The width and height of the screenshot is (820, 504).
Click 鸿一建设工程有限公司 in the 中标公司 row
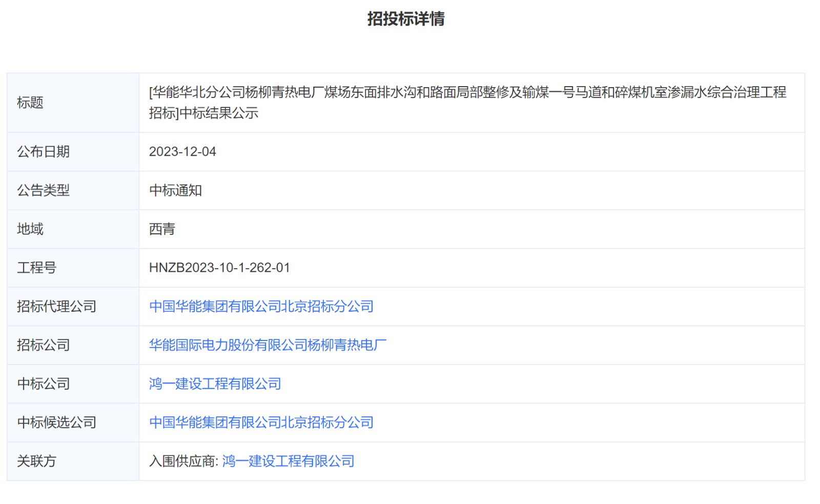click(x=215, y=384)
